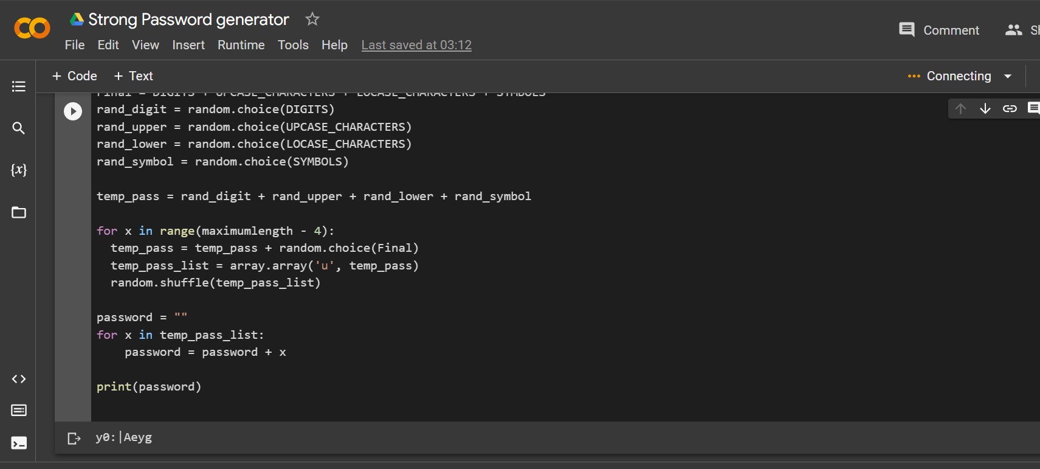This screenshot has width=1040, height=469.
Task: Click the Last saved at 03:12 link
Action: pos(416,45)
